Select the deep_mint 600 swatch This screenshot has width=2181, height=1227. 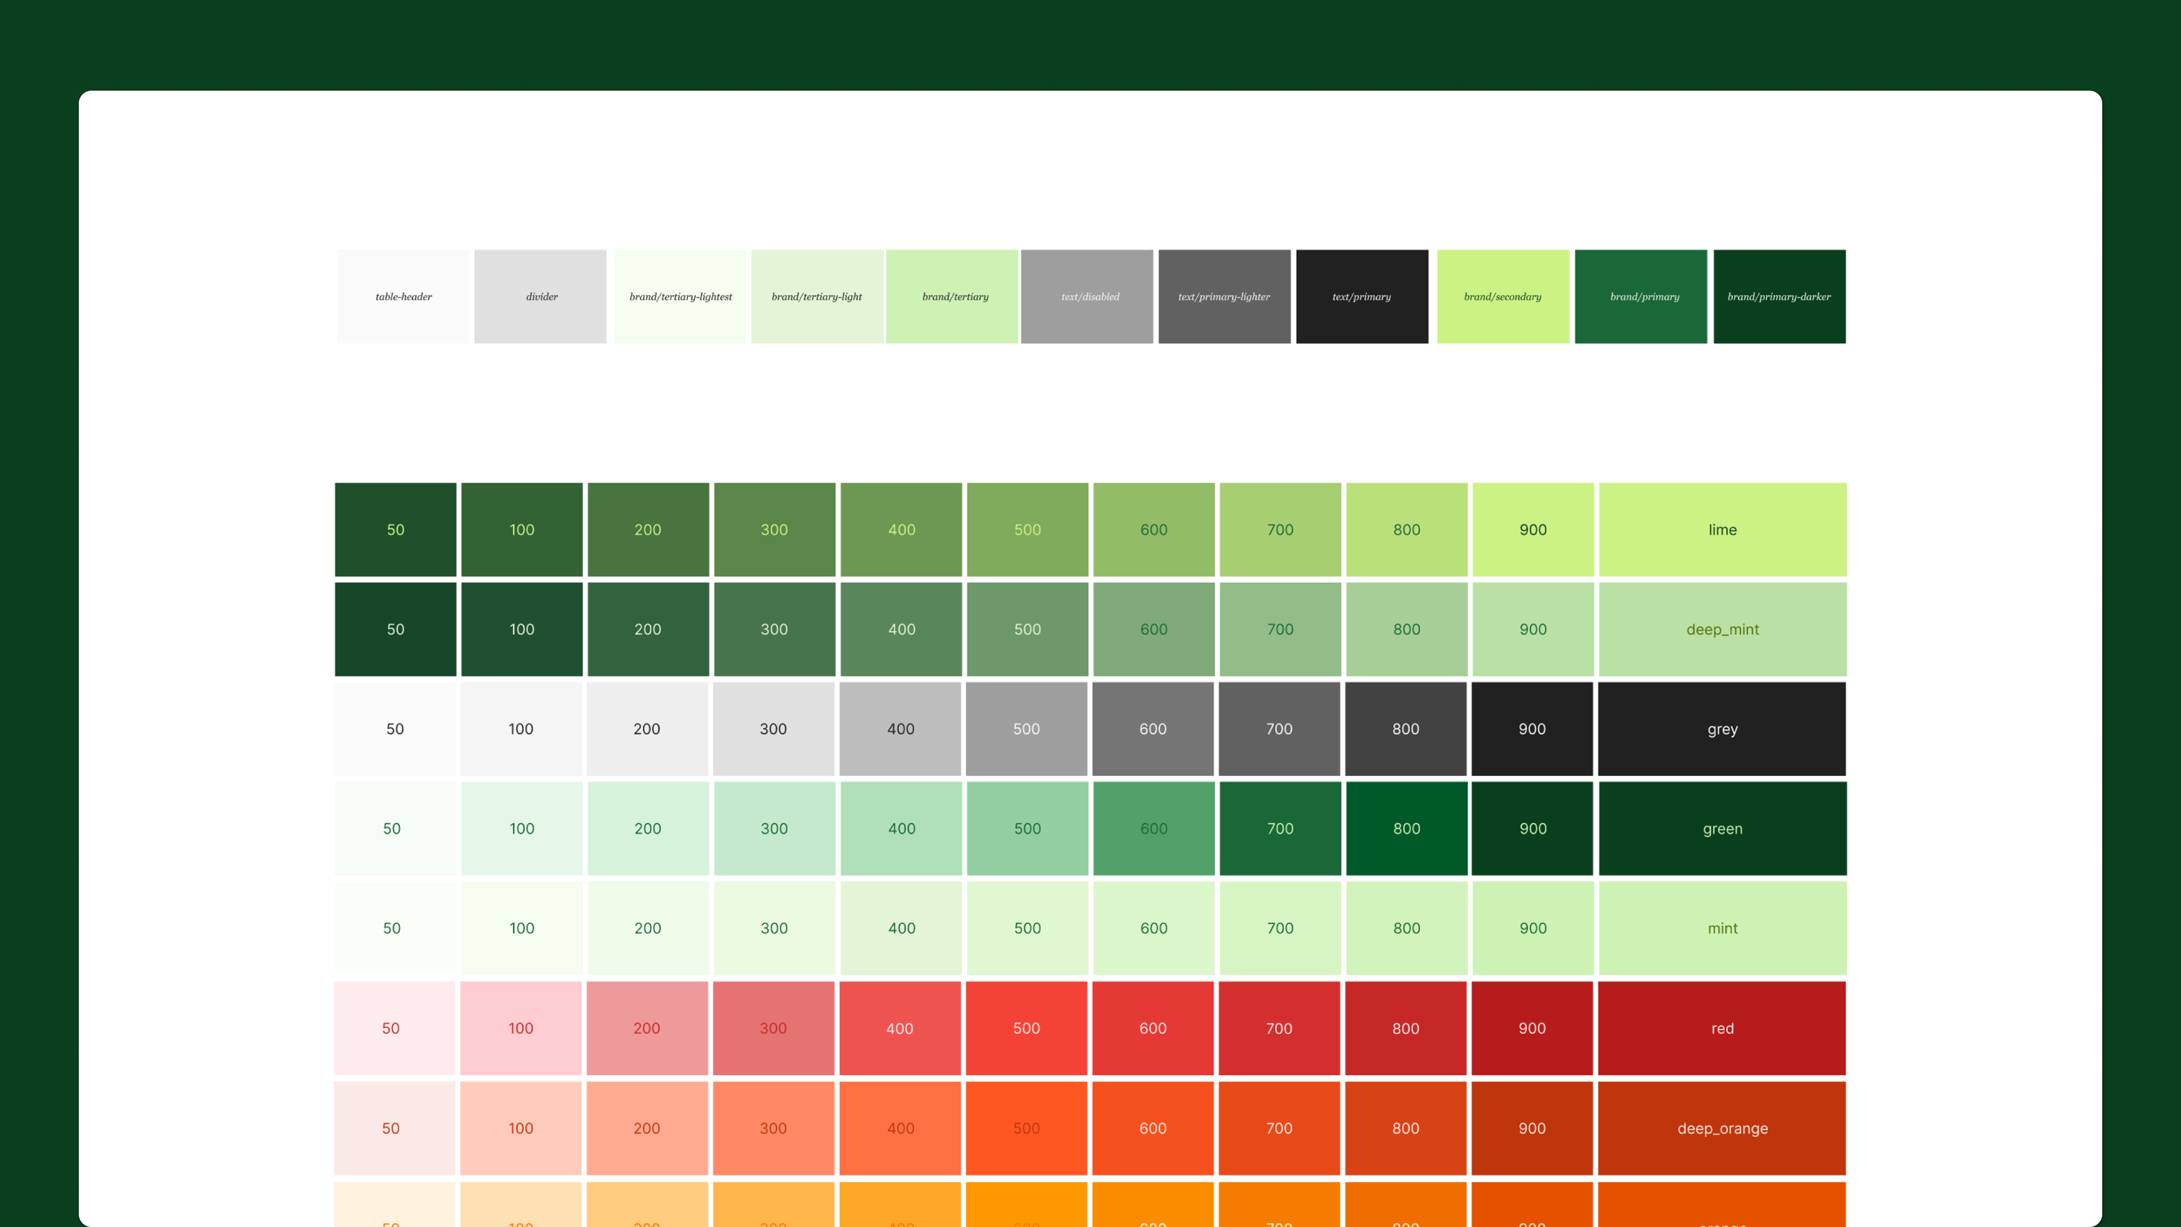tap(1153, 629)
